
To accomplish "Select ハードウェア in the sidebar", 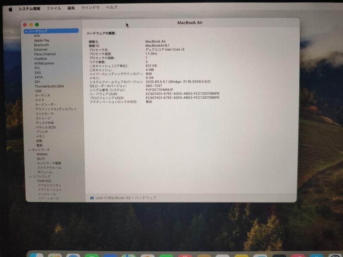I will pos(51,31).
